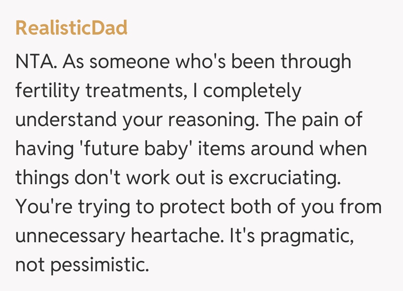Click the word 'through' in the first line
Image resolution: width=403 pixels, height=291 pixels.
[x=316, y=61]
